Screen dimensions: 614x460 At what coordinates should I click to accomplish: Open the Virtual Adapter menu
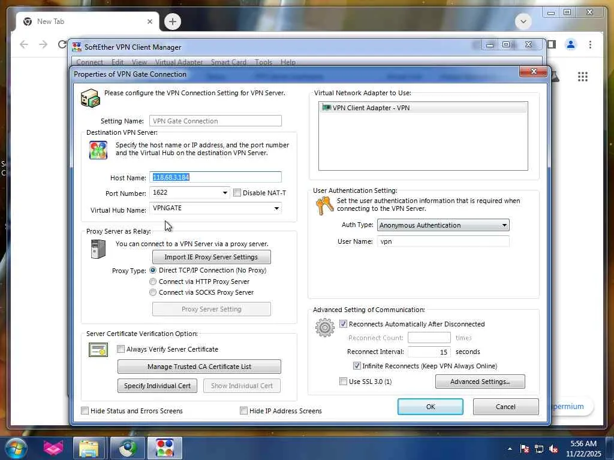[179, 62]
